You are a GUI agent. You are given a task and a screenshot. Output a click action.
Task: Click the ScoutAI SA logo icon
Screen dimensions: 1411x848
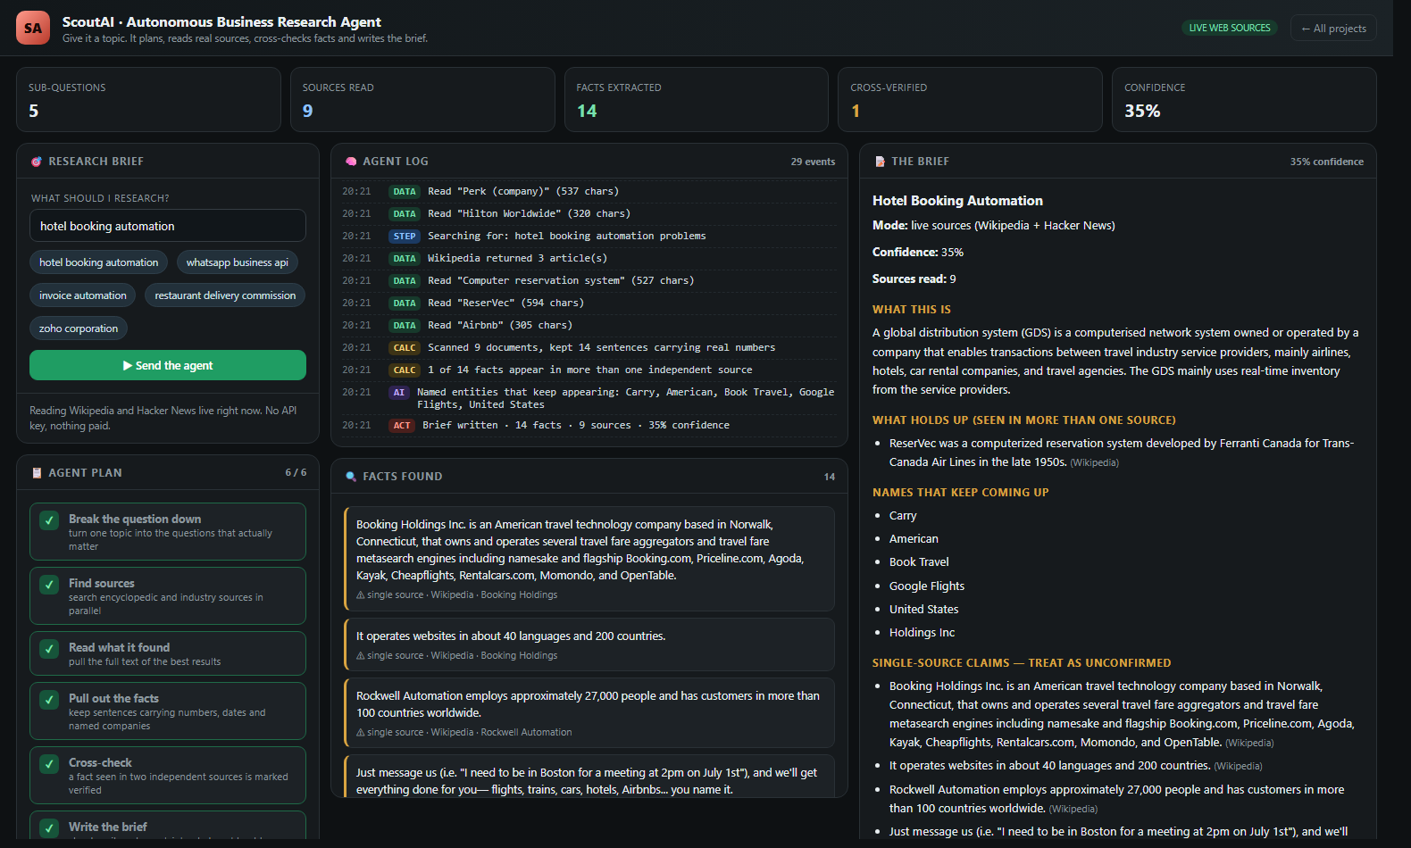coord(33,28)
